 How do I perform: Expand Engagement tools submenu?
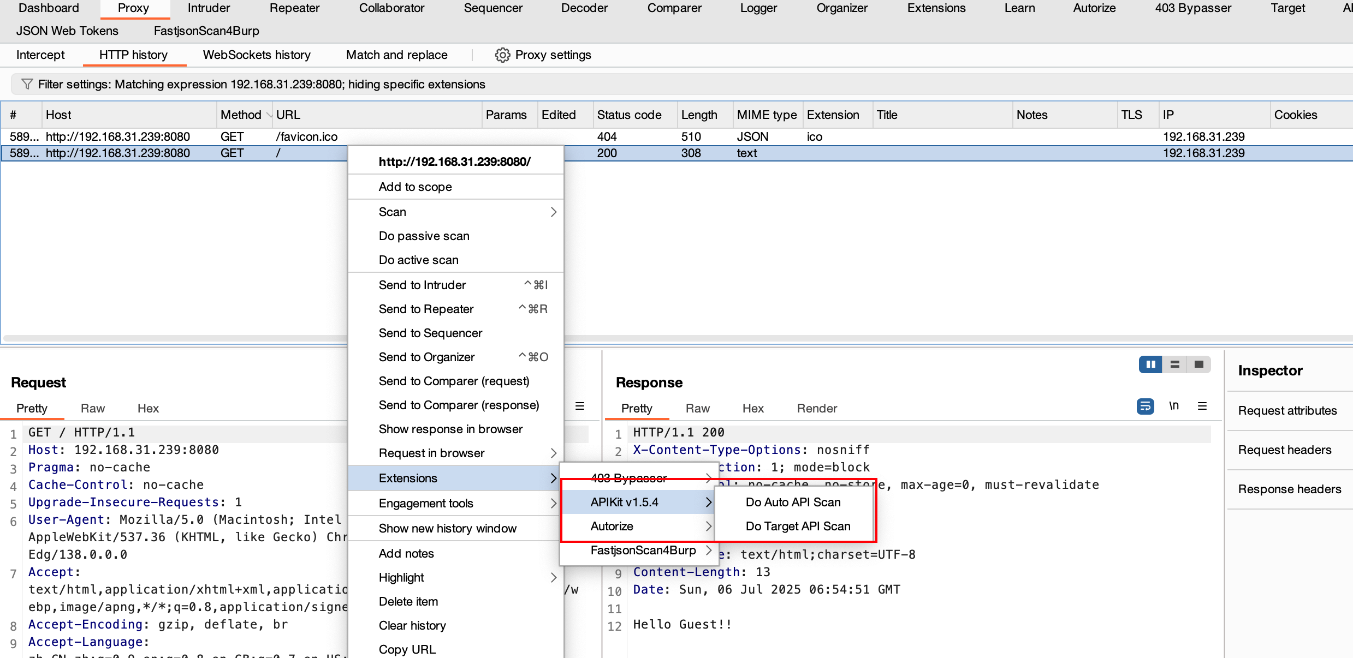pos(554,503)
